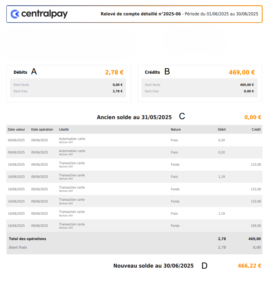Click the "Ancien solde au 31/05/2025" heading
The width and height of the screenshot is (270, 288).
(x=134, y=117)
